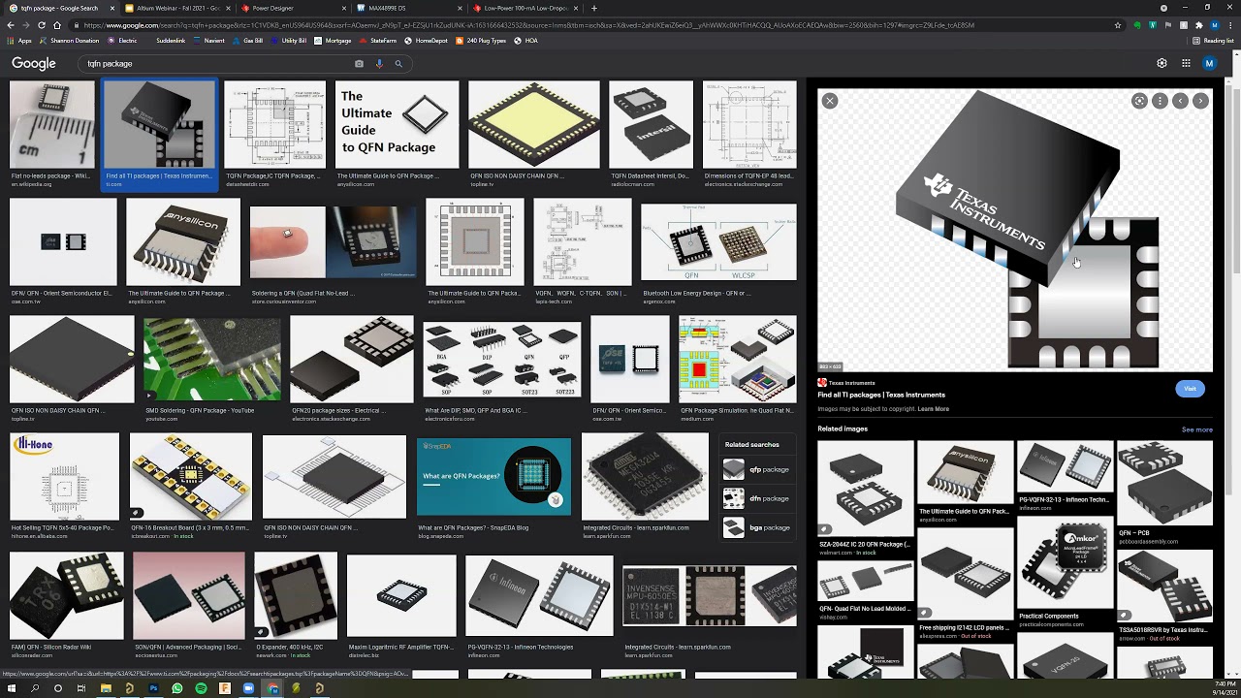The image size is (1241, 698).
Task: Open Hi-Hone Hot Selling TQFN thumbnail
Action: (64, 477)
